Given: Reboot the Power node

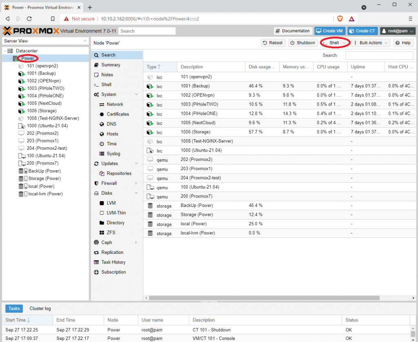Looking at the screenshot, I should (273, 42).
